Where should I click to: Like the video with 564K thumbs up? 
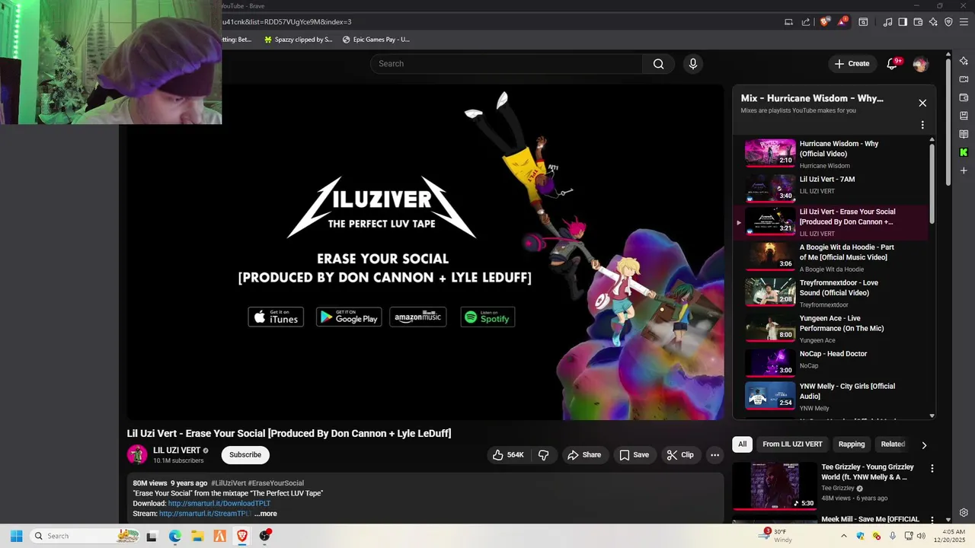click(x=510, y=455)
